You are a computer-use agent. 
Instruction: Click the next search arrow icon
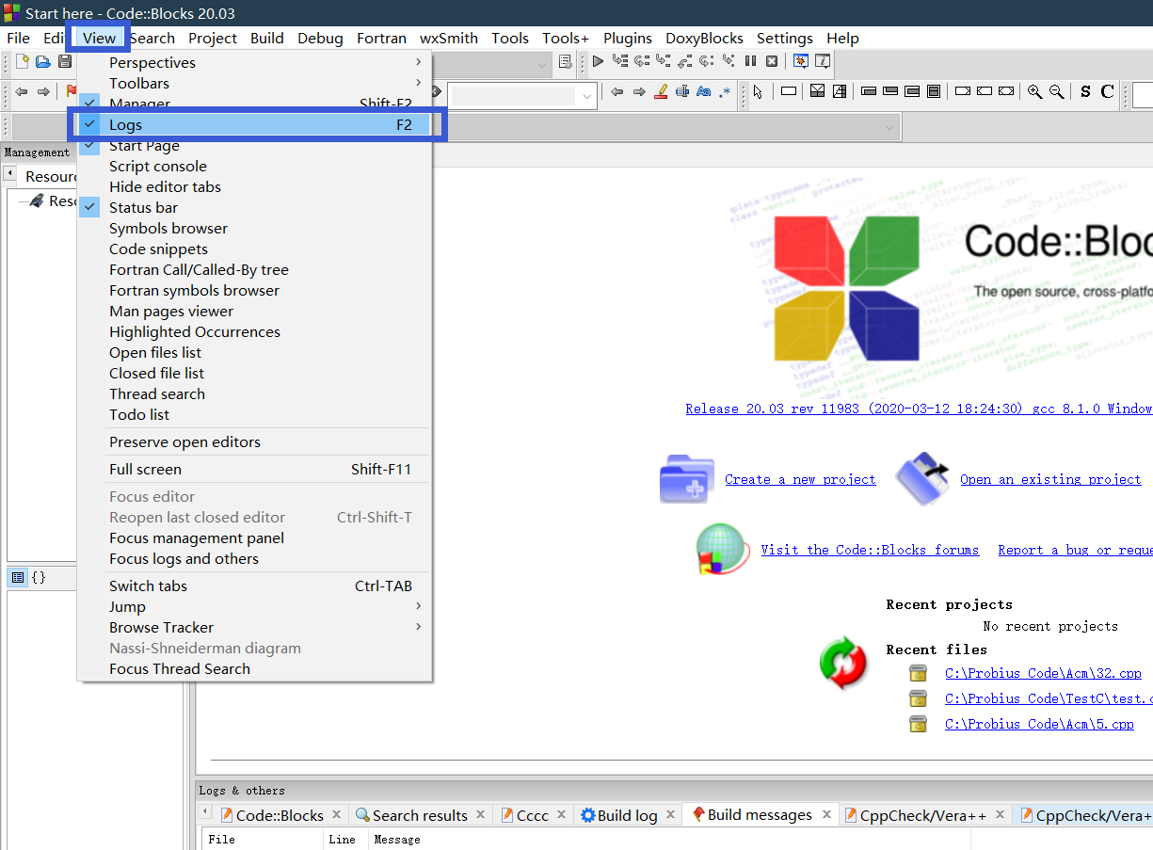[x=639, y=91]
